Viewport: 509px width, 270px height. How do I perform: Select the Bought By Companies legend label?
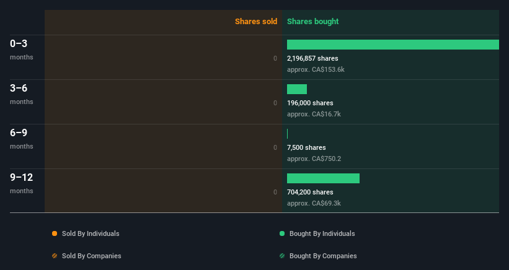coord(323,256)
